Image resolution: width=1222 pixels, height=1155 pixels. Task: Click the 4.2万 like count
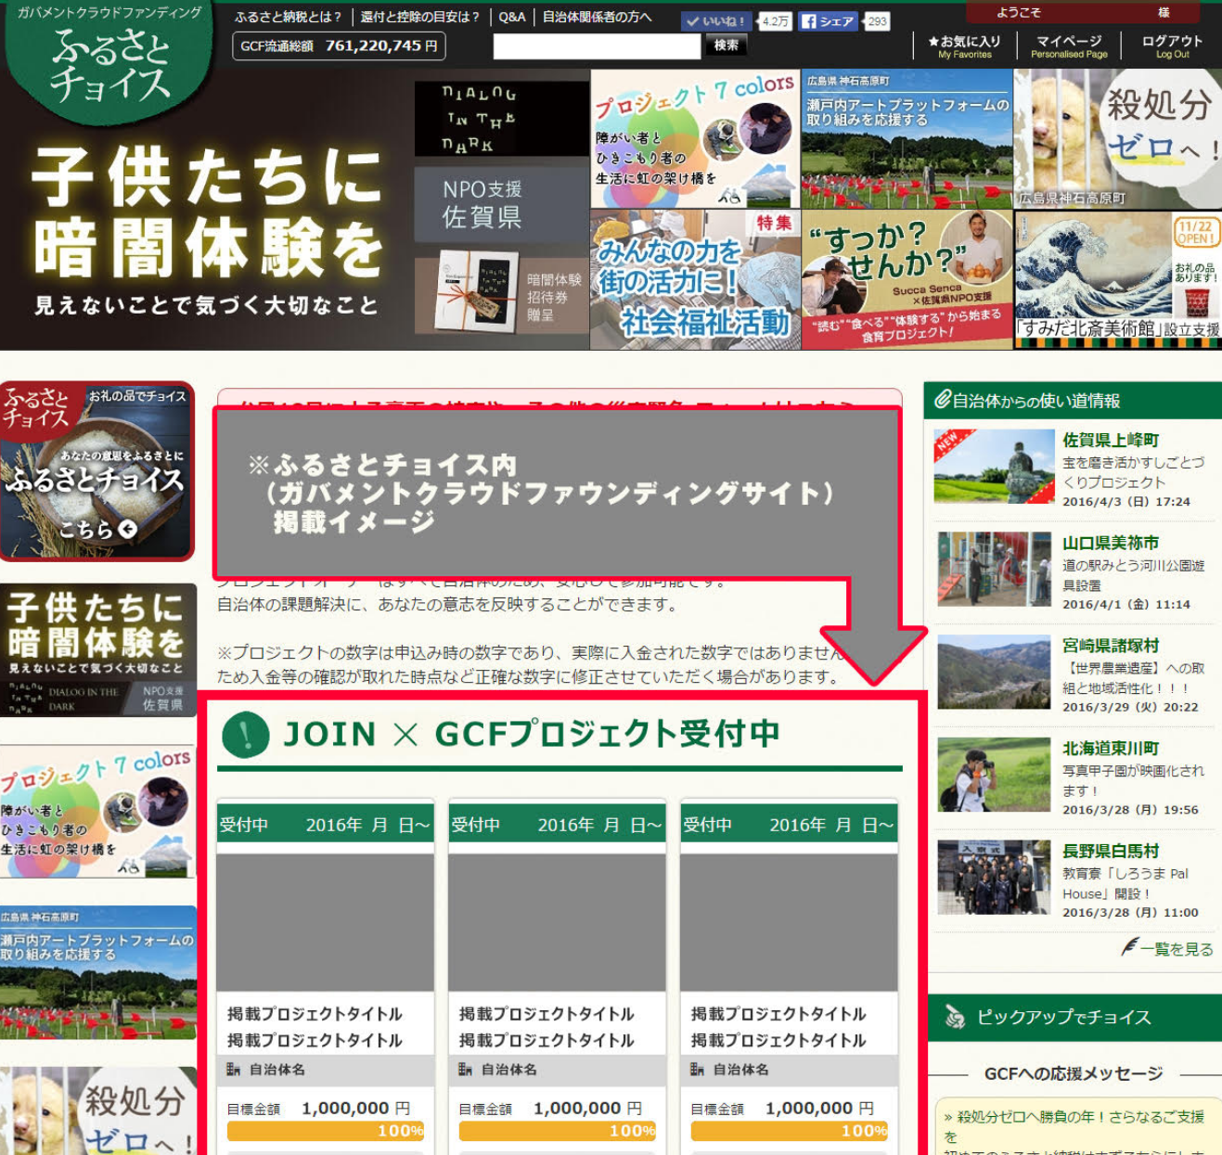click(x=776, y=21)
